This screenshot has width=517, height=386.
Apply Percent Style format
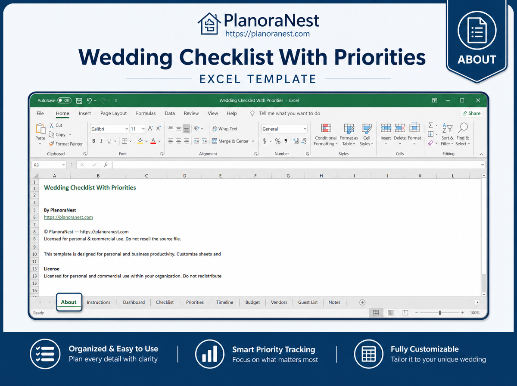point(278,141)
